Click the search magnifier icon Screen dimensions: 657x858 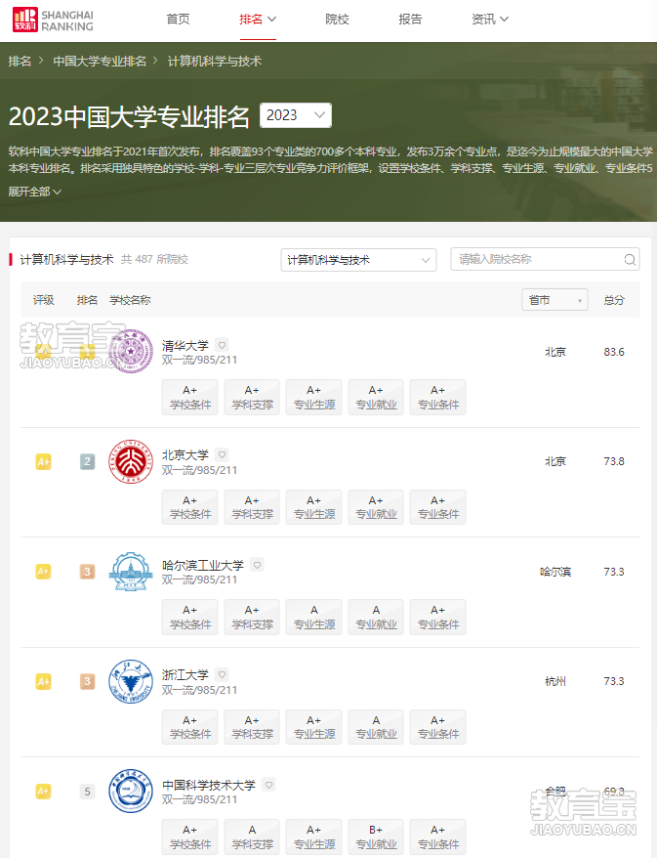tap(630, 259)
